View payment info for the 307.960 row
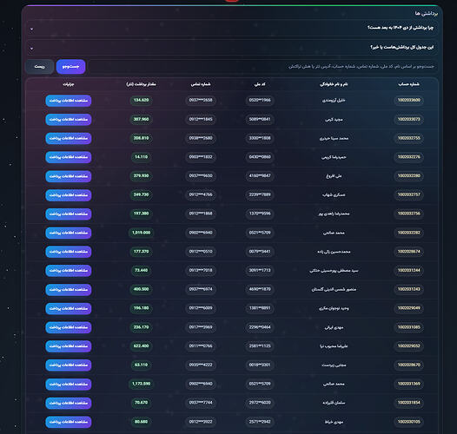This screenshot has height=434, width=457. [69, 120]
